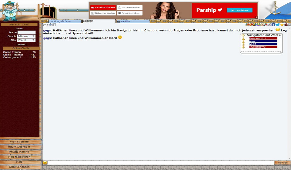The height and width of the screenshot is (170, 291).
Task: Click the dark red book icon
Action: 286,25
